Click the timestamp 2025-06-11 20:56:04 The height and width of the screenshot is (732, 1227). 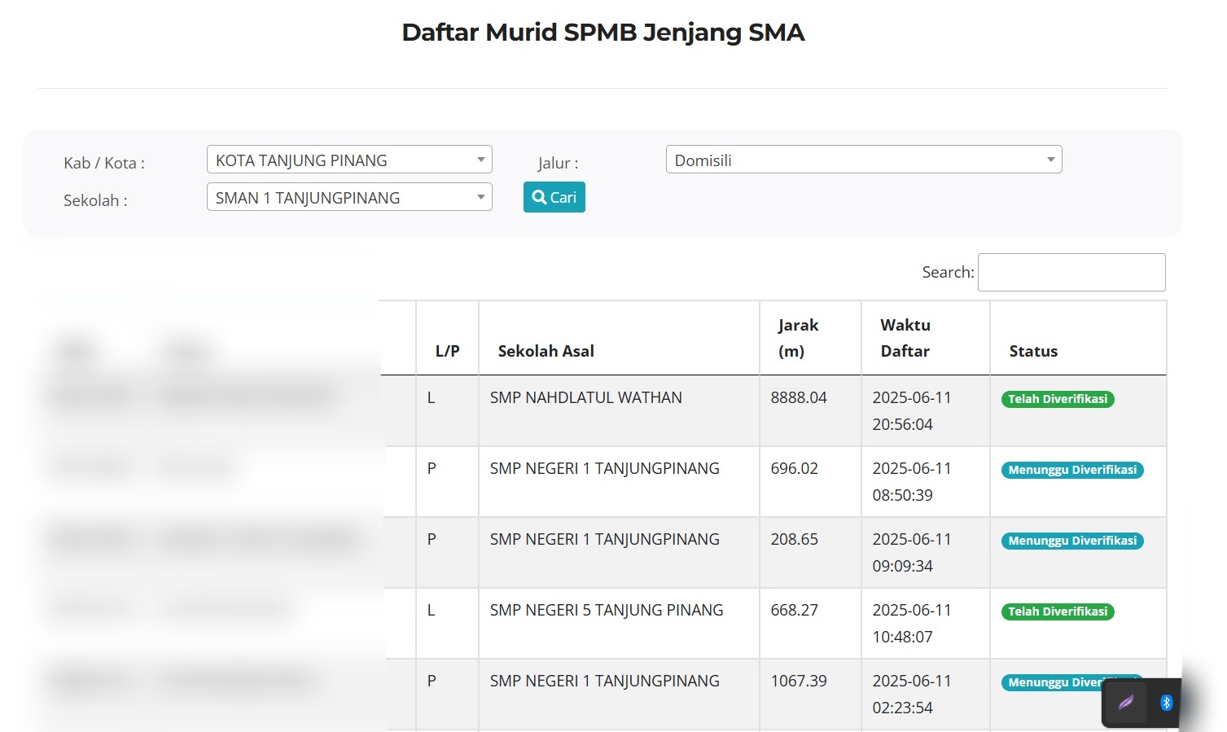coord(912,410)
